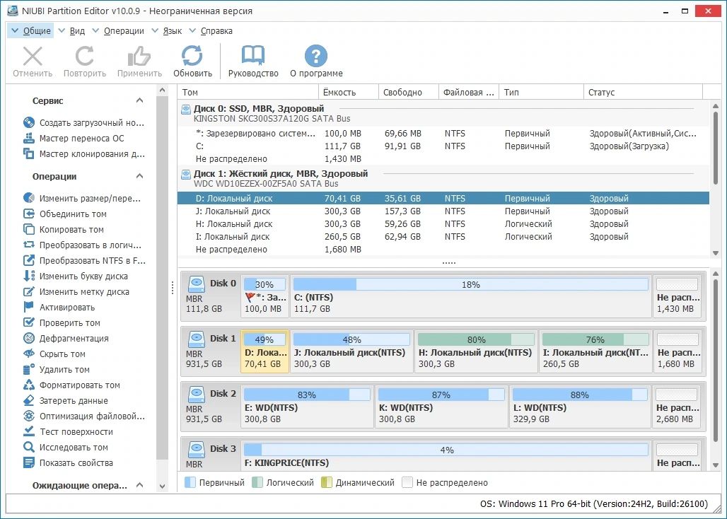Screen dimensions: 727x519
Task: Select Объединить том operation
Action: (65, 214)
